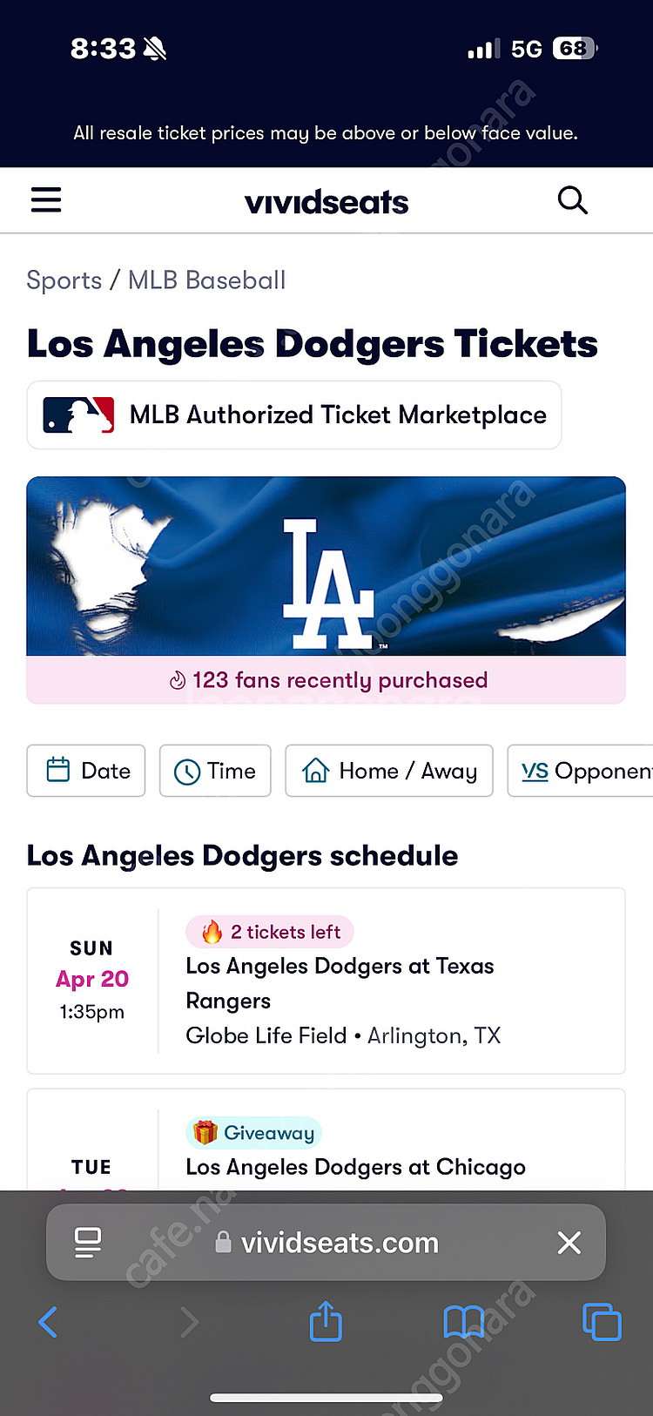This screenshot has width=653, height=1416.
Task: Go to the Sports breadcrumb
Action: coord(64,280)
